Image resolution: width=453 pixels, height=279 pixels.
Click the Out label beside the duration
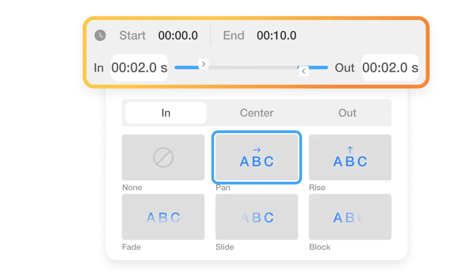pos(345,67)
